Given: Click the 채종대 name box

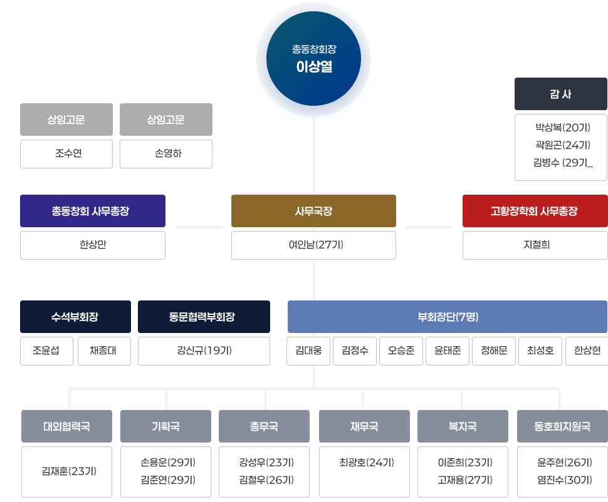Looking at the screenshot, I should (x=104, y=351).
